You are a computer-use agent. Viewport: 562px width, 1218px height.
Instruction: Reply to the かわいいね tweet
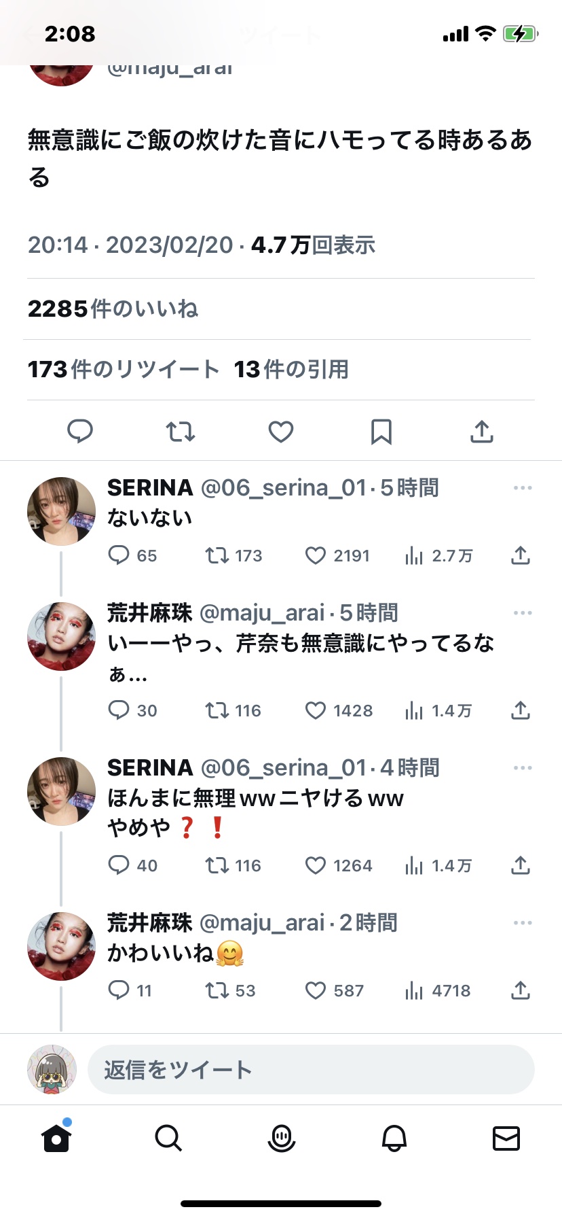click(119, 990)
